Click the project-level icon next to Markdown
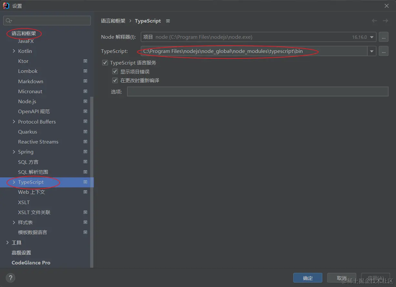The image size is (396, 287). click(86, 81)
